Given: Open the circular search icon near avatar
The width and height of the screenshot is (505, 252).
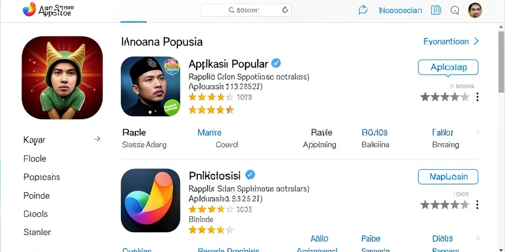Looking at the screenshot, I should click(455, 10).
